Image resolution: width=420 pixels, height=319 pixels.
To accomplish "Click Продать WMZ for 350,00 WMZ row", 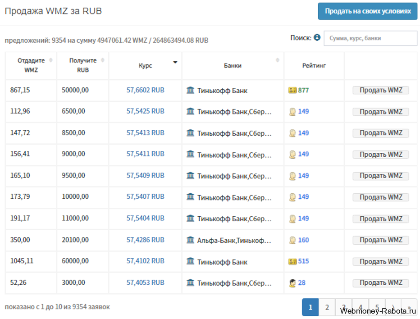I will click(x=381, y=240).
